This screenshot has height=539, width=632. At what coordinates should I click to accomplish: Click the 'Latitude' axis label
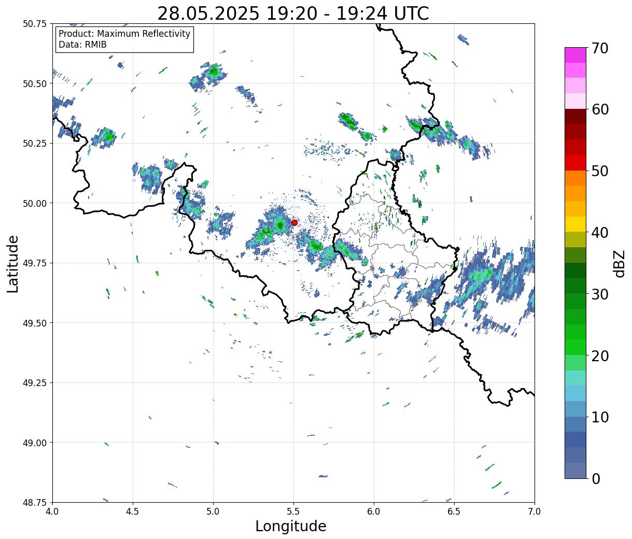pos(13,263)
